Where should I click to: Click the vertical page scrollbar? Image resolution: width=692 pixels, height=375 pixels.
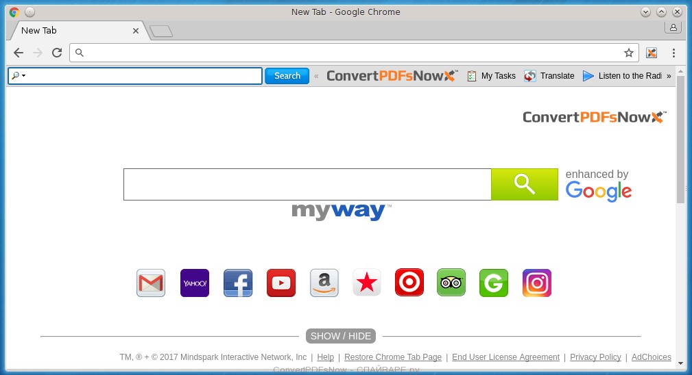pyautogui.click(x=680, y=137)
